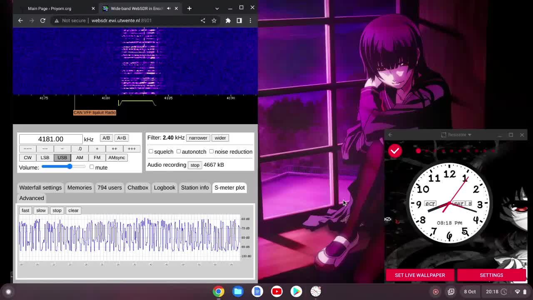
Task: Turn on noise reduction
Action: click(x=212, y=152)
